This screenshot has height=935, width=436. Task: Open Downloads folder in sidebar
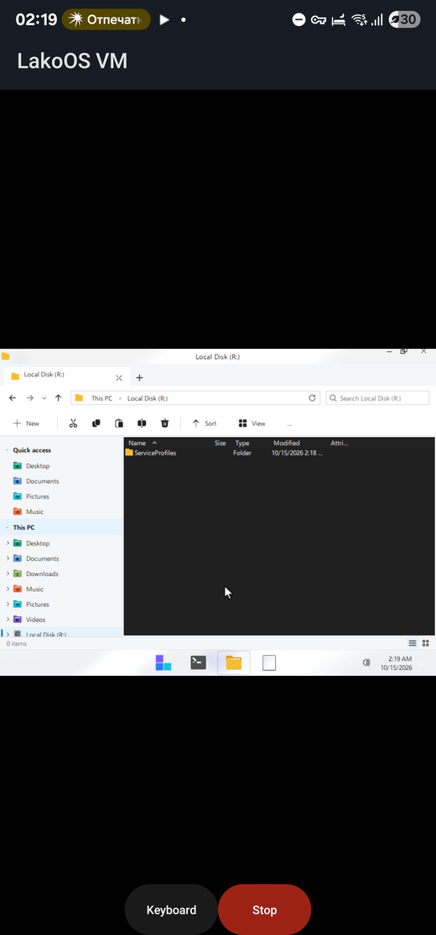tap(42, 574)
